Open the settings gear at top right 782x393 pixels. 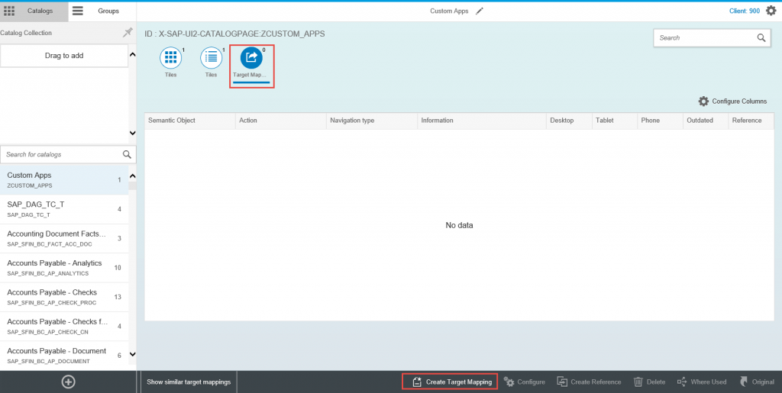tap(771, 11)
